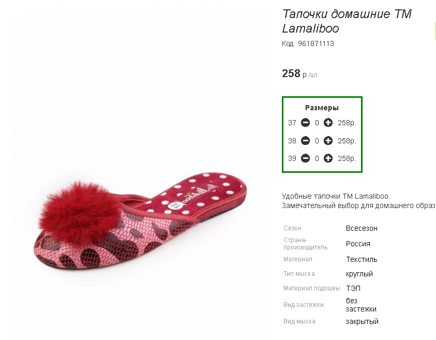Click the Текстиль material value
This screenshot has height=340, width=436.
[x=362, y=259]
